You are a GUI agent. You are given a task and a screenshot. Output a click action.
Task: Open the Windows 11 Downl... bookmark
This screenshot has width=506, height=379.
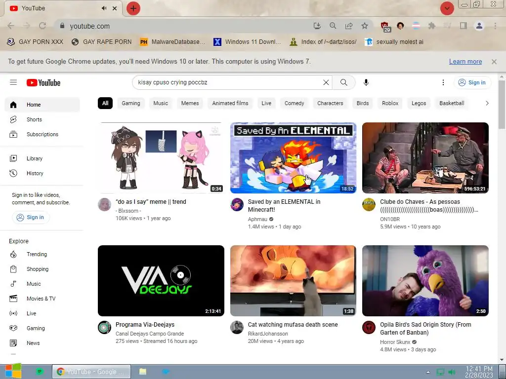point(248,42)
